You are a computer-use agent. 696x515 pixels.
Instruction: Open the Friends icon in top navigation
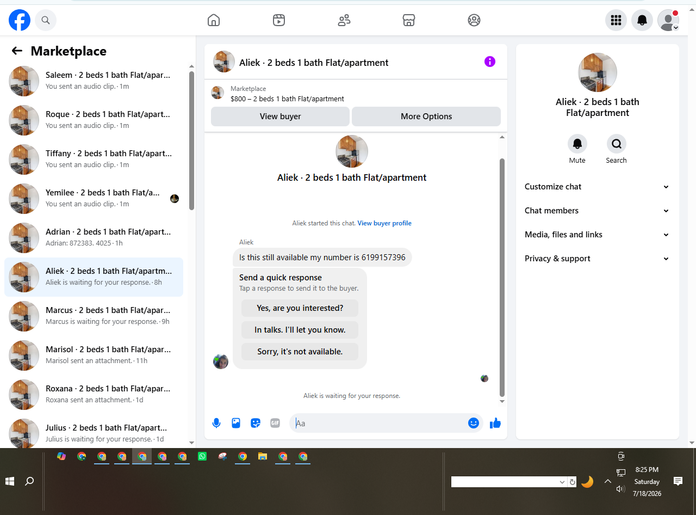(x=344, y=20)
